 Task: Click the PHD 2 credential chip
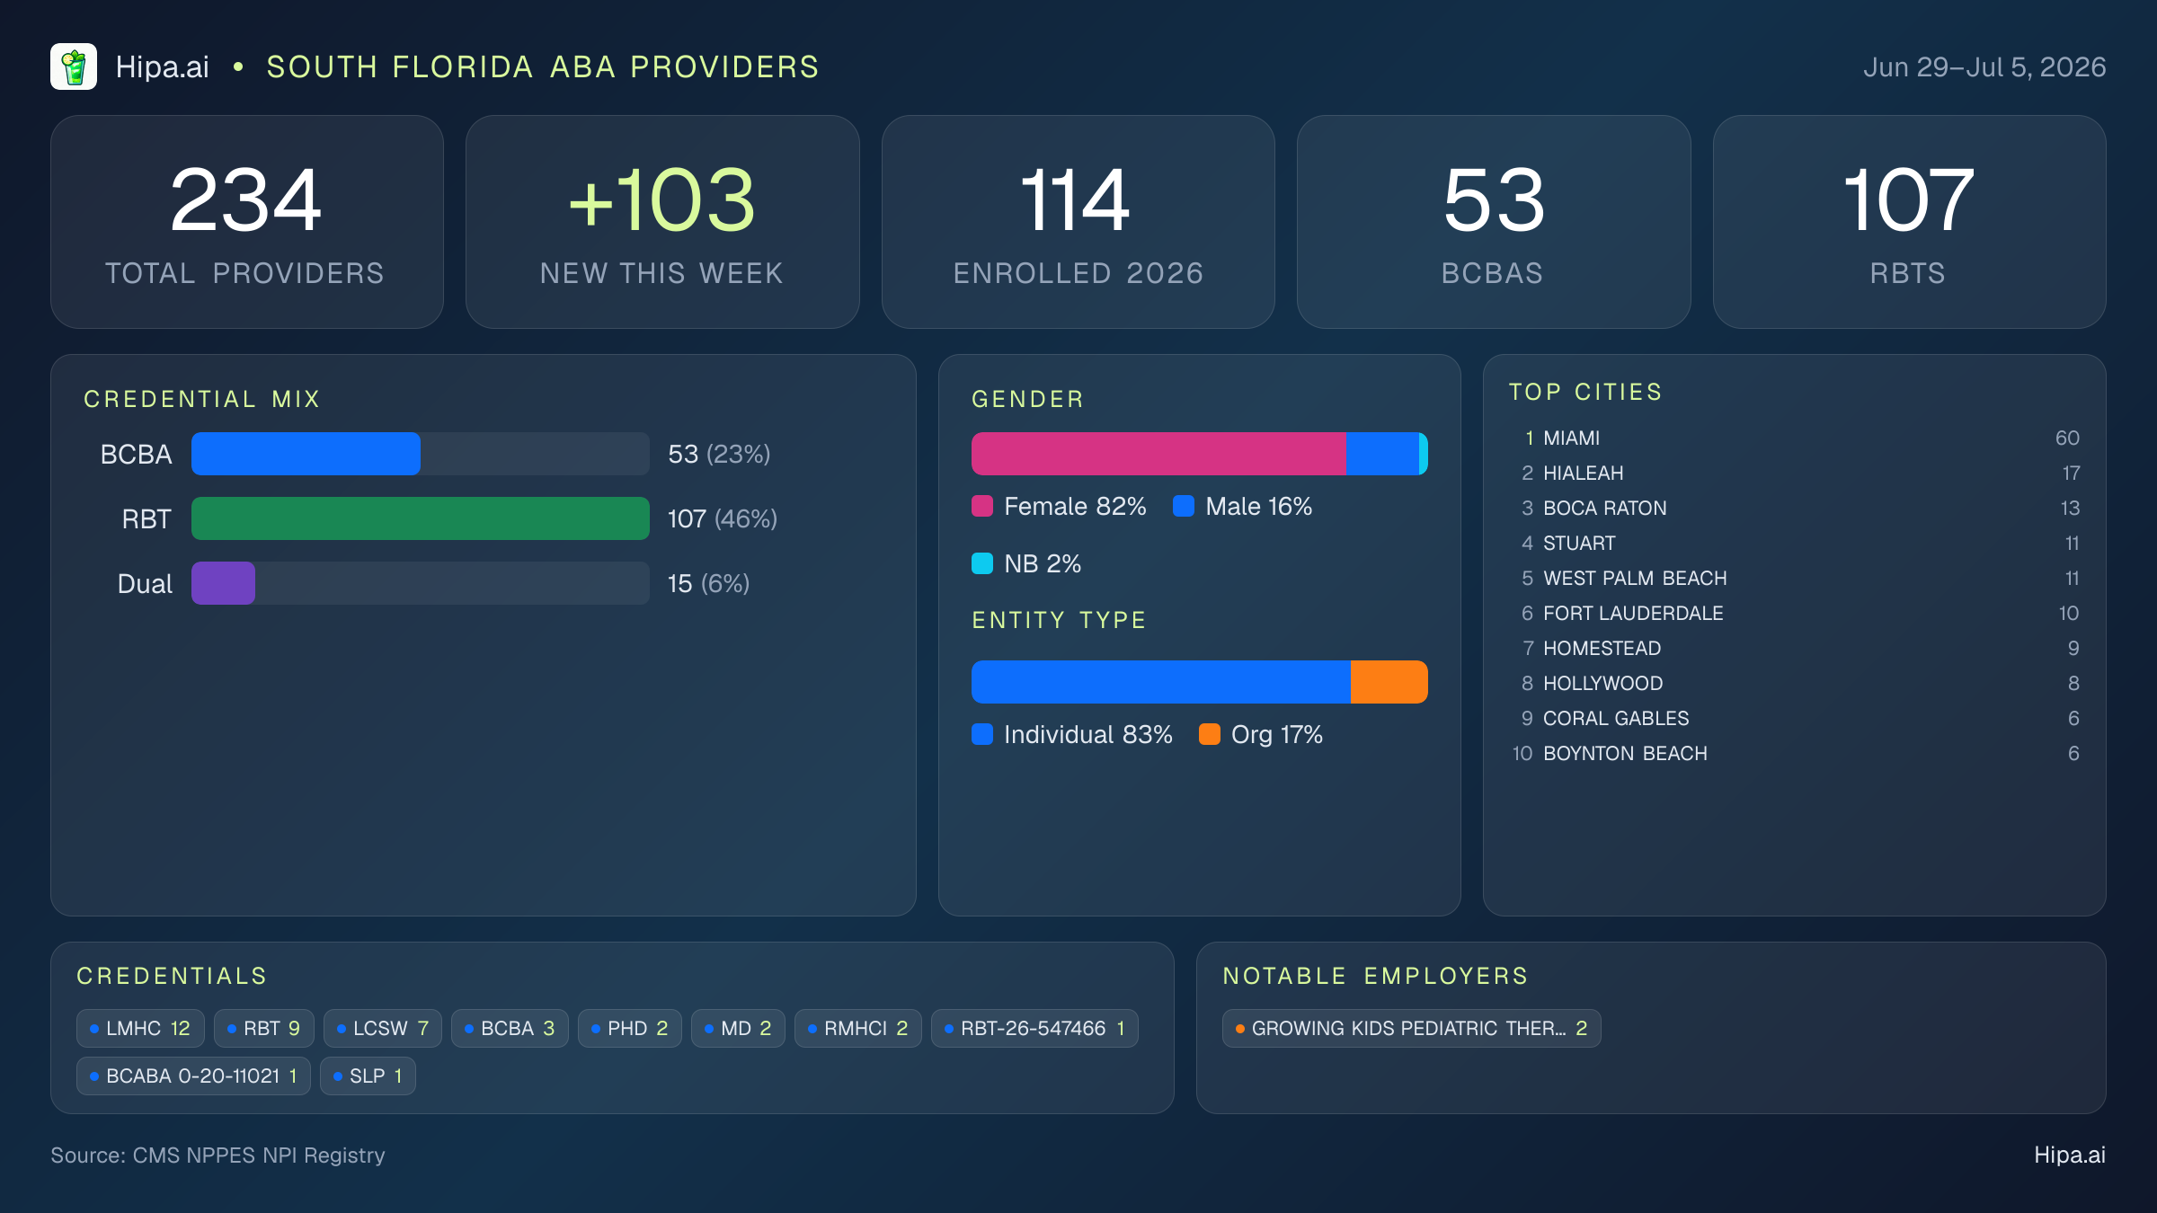coord(630,1028)
